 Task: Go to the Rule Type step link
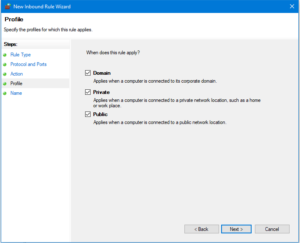pyautogui.click(x=20, y=55)
